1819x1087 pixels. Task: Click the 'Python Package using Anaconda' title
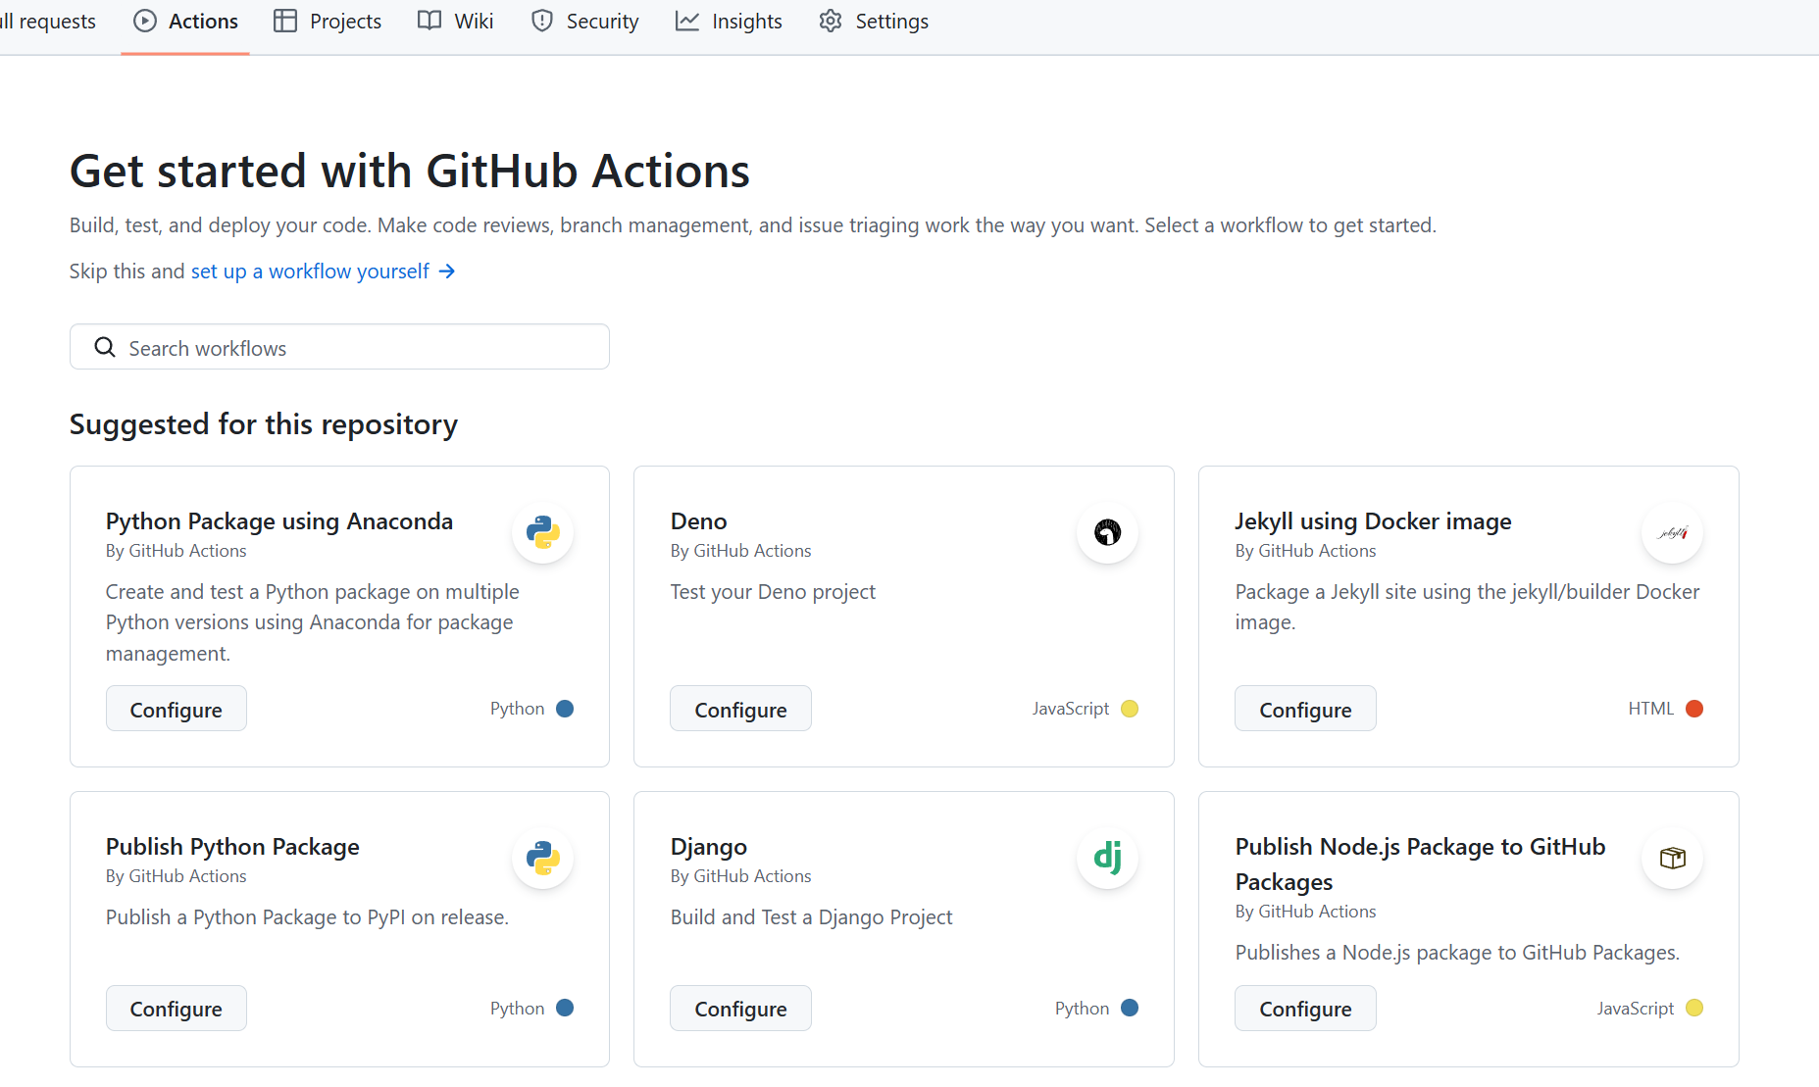coord(279,520)
